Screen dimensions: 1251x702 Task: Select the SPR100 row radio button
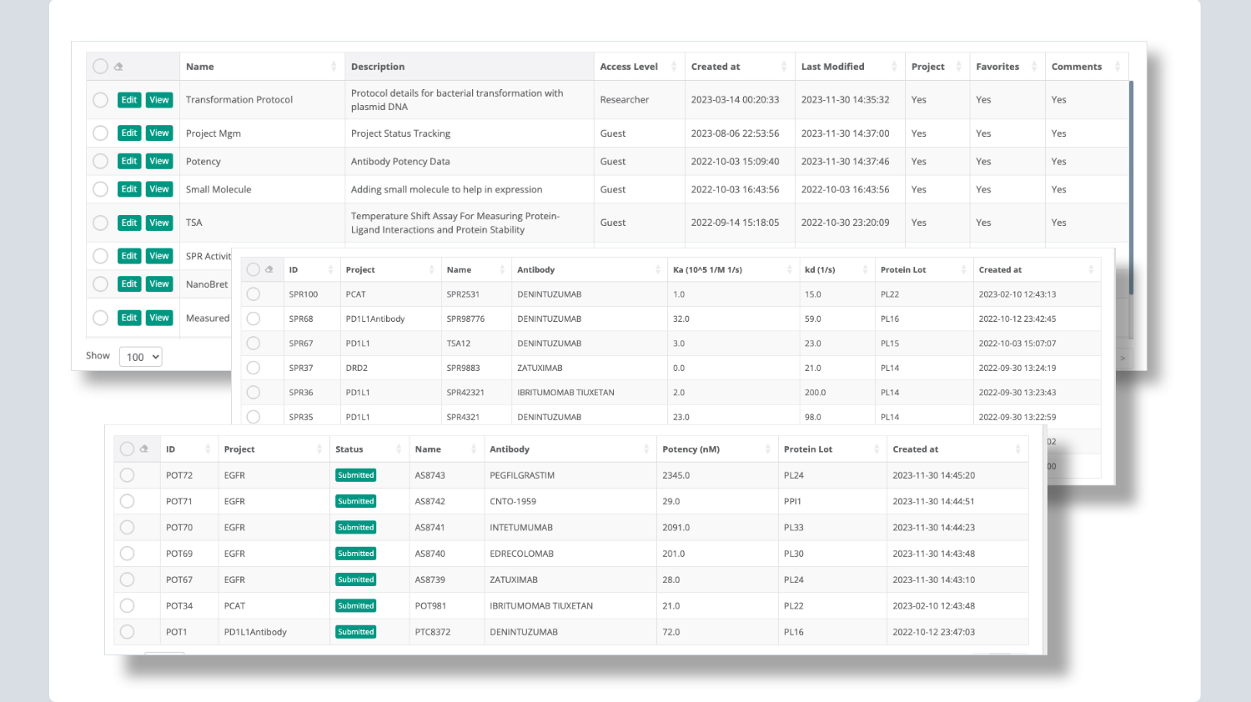tap(253, 293)
